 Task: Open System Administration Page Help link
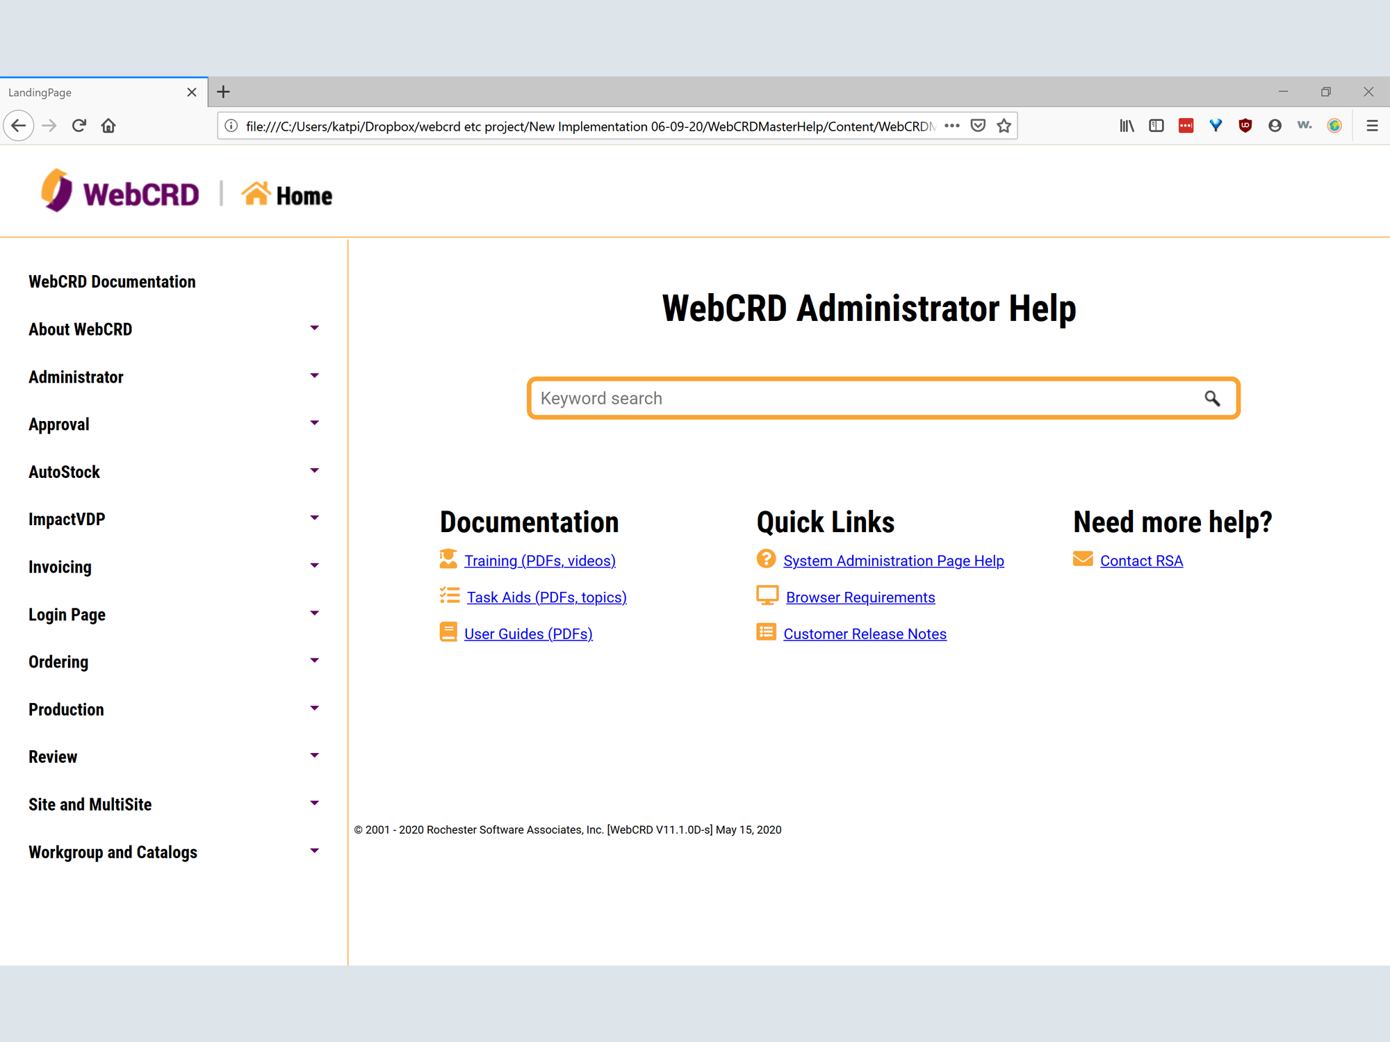[x=894, y=561]
